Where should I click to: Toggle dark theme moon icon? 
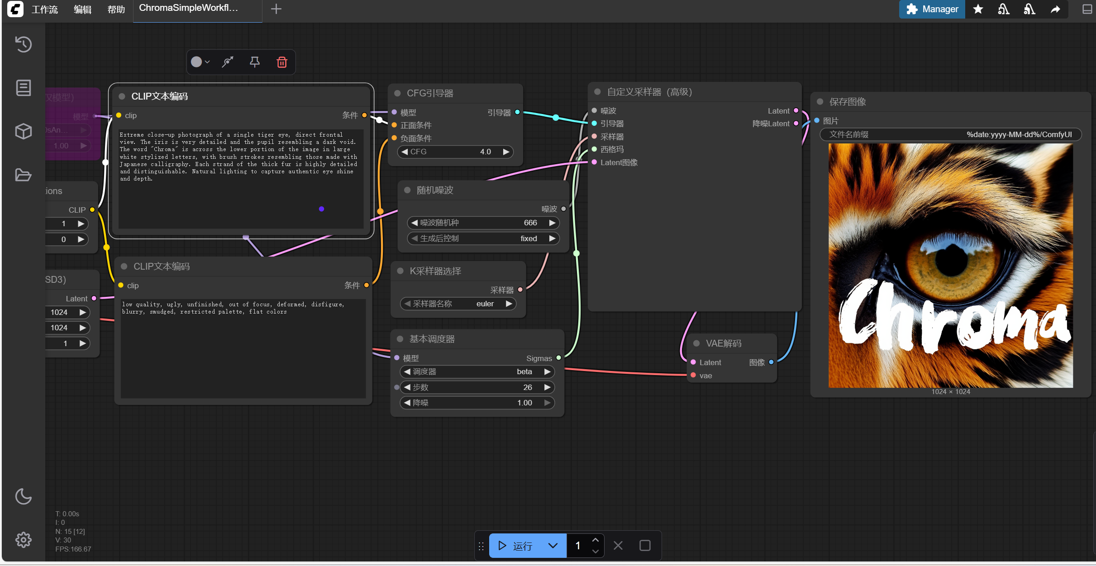coord(23,496)
